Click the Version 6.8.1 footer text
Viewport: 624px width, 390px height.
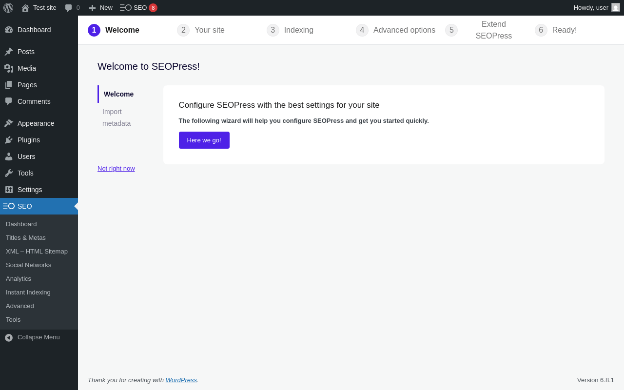point(596,380)
